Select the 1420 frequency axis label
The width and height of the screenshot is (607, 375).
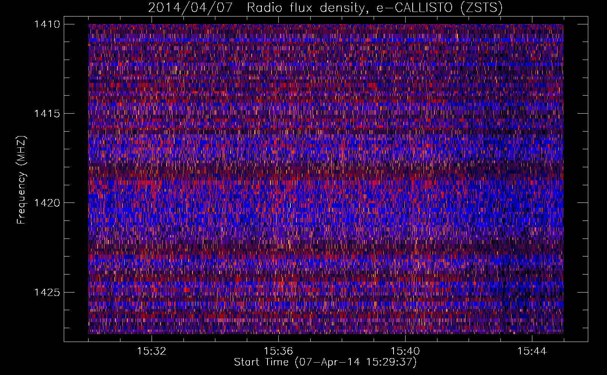(47, 203)
